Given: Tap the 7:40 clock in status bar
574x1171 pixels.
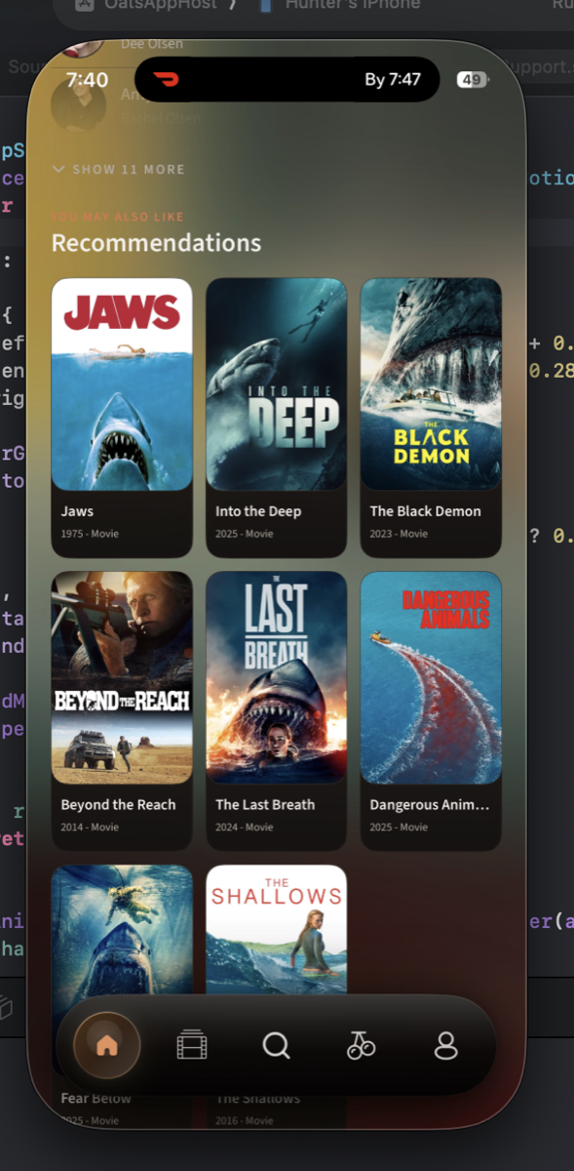Looking at the screenshot, I should pyautogui.click(x=87, y=80).
